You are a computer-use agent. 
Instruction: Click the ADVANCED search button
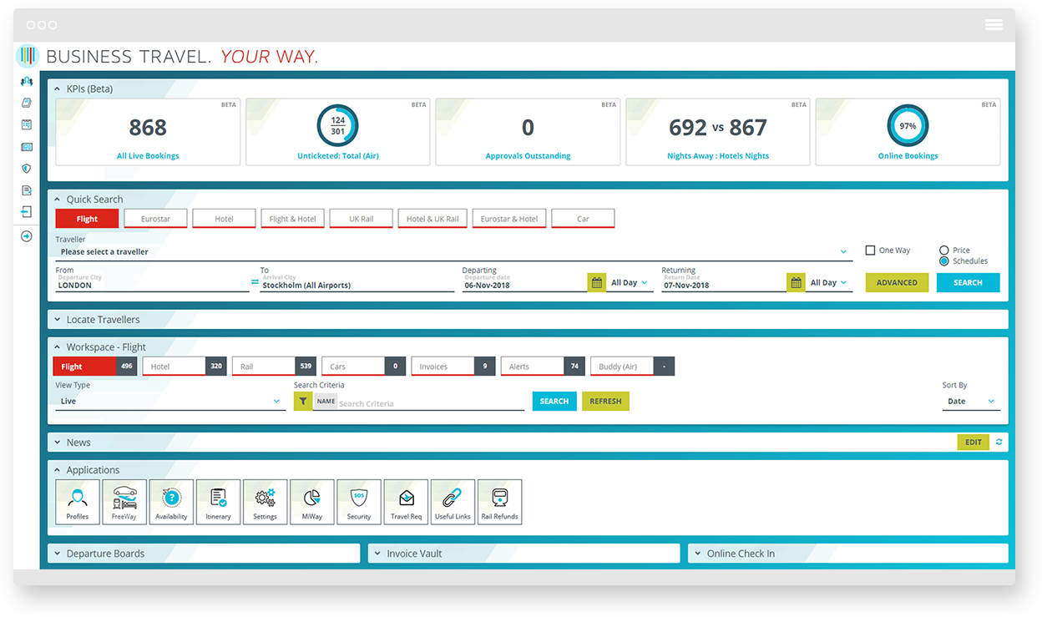pyautogui.click(x=897, y=283)
